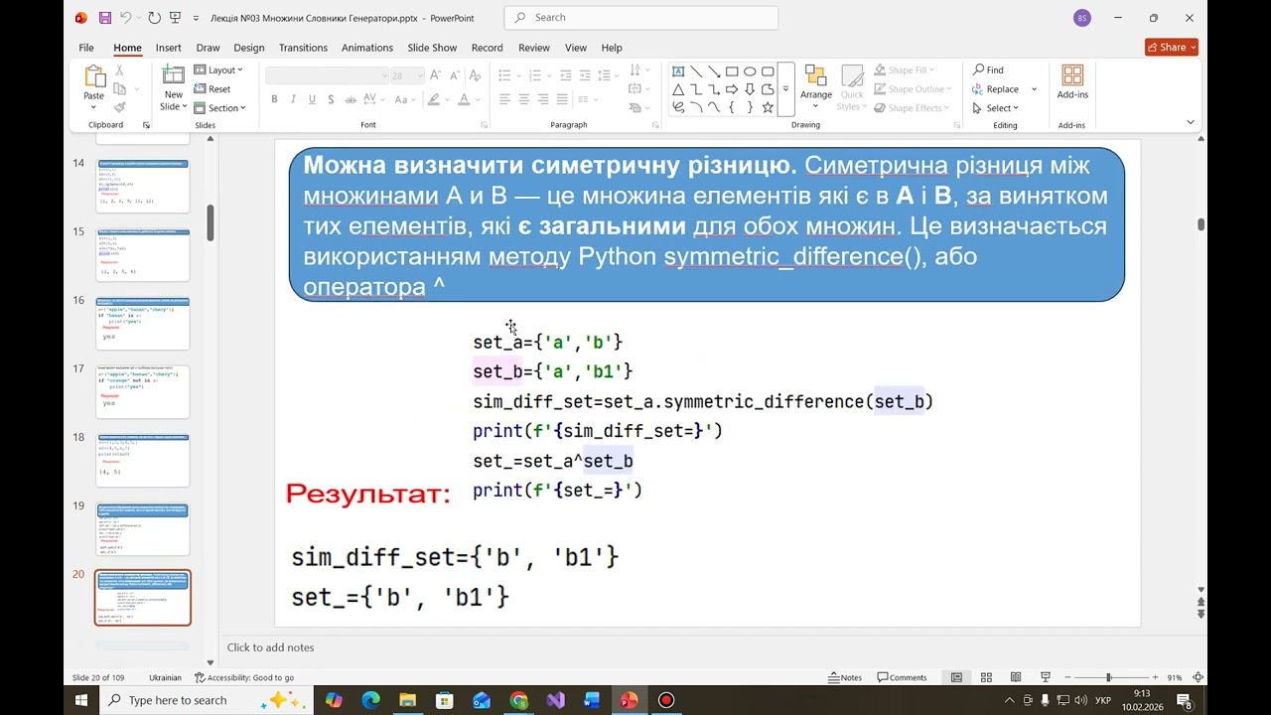The image size is (1271, 715).
Task: Switch to the Insert tab
Action: coord(169,48)
